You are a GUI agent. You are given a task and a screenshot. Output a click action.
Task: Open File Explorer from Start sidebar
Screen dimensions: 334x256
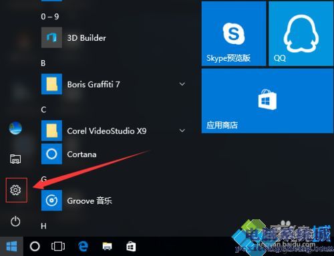point(15,159)
